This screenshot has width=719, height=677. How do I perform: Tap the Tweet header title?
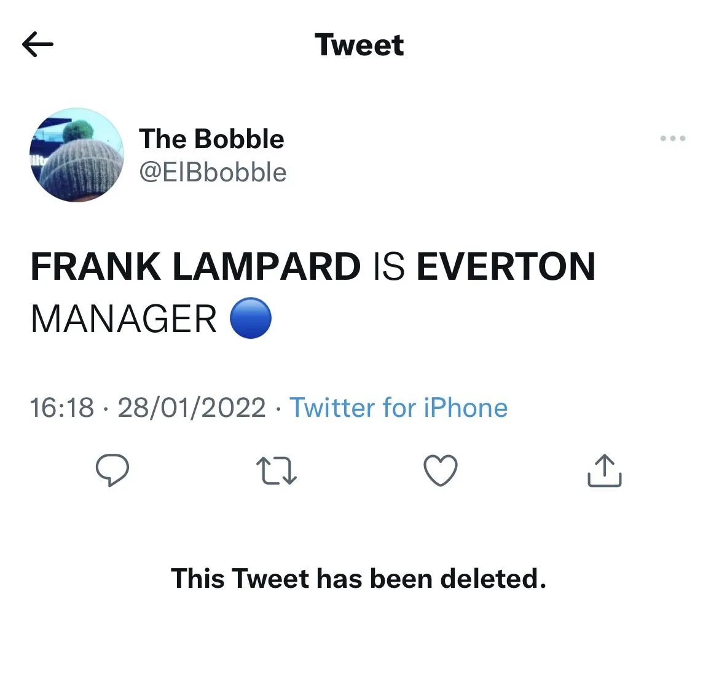click(x=359, y=45)
